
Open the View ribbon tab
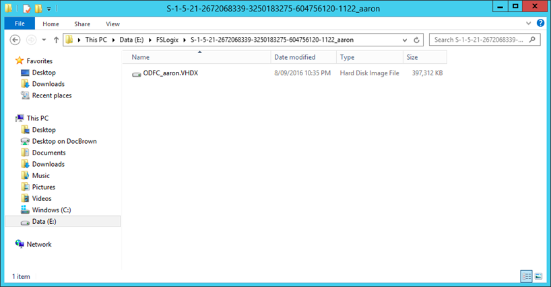112,24
